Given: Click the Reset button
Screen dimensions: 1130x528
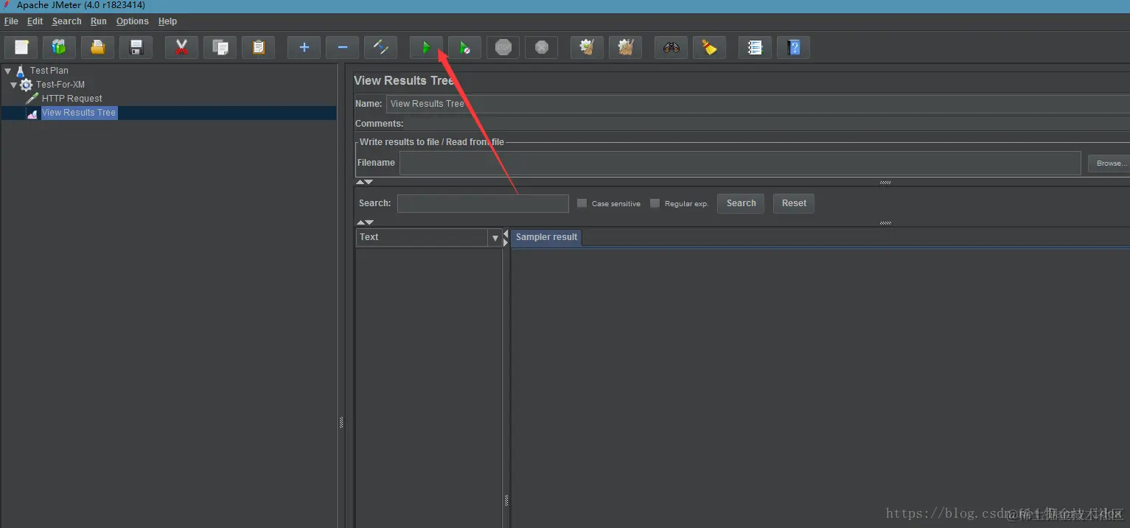Looking at the screenshot, I should pos(794,203).
